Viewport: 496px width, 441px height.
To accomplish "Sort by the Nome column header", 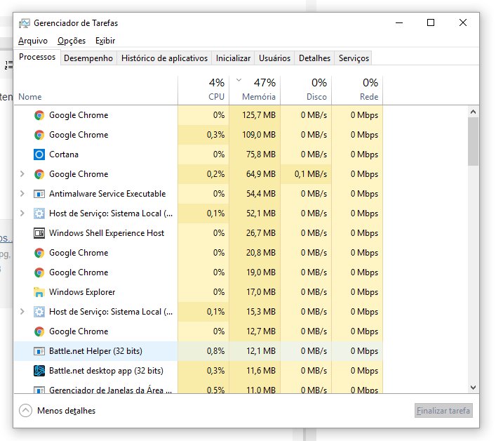I will [96, 91].
